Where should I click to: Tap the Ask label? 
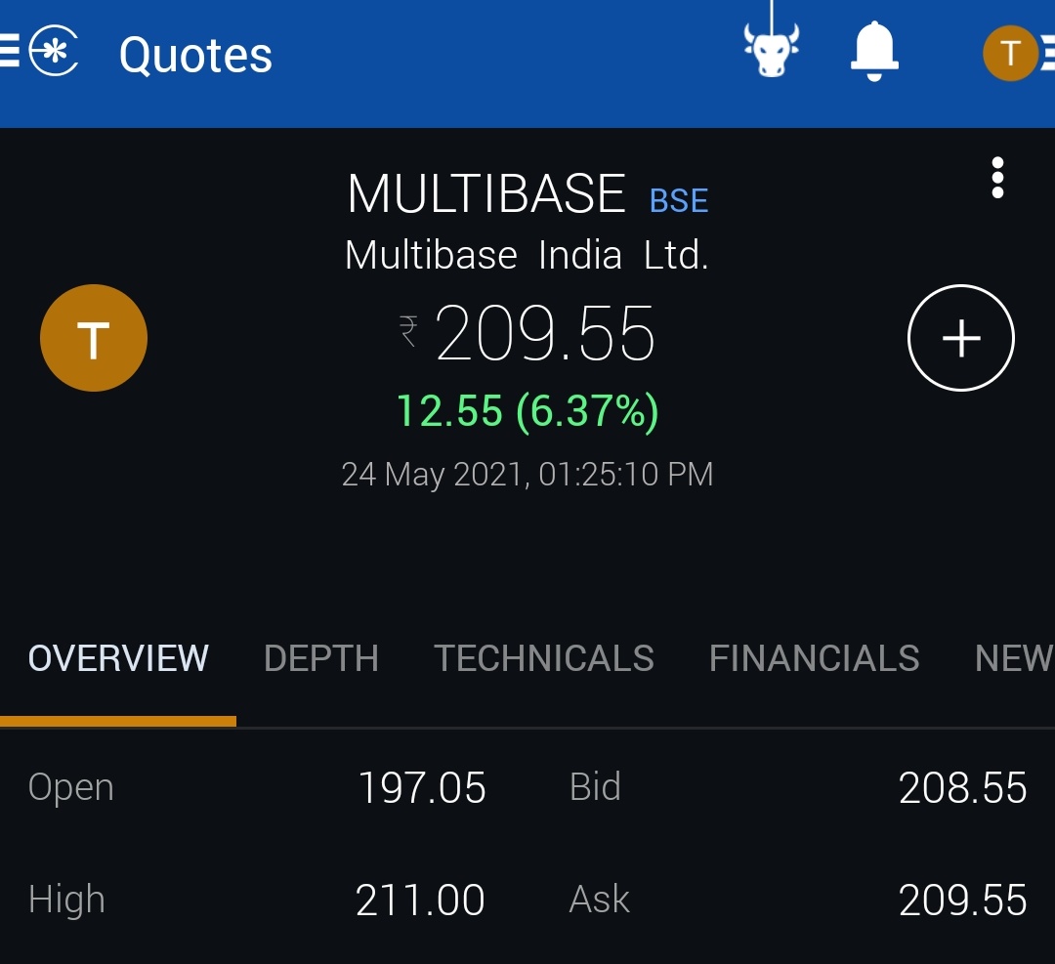click(599, 900)
